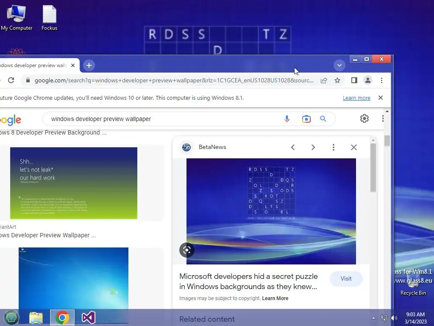This screenshot has height=326, width=434.
Task: Show next image in preview panel
Action: 313,147
